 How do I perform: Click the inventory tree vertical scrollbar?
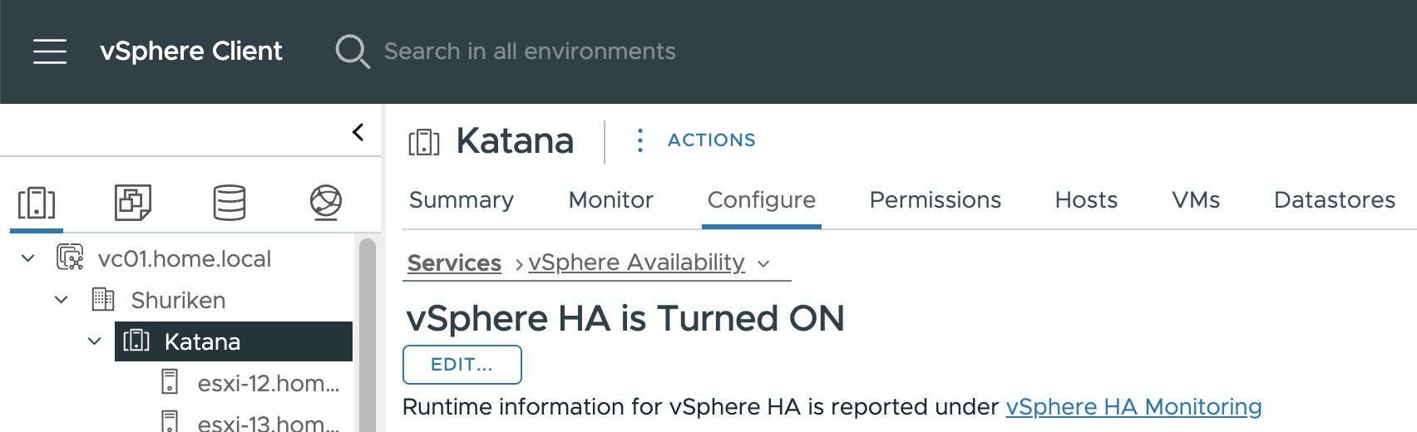(x=367, y=334)
